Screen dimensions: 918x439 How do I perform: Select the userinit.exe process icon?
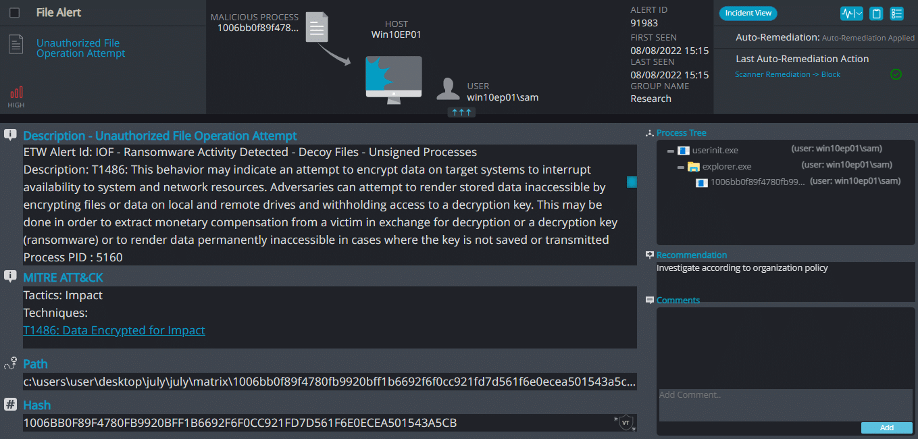[683, 151]
